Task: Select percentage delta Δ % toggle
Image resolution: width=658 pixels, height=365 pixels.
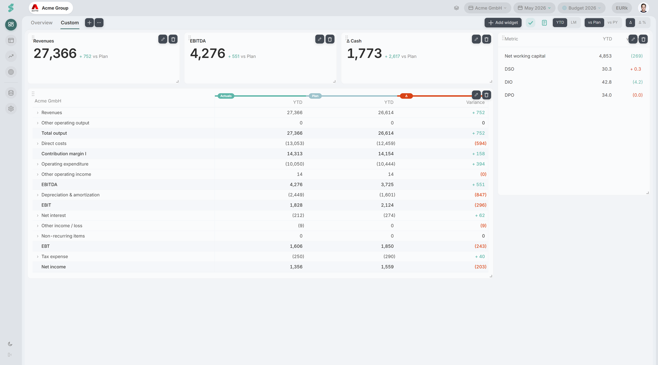Action: [642, 23]
